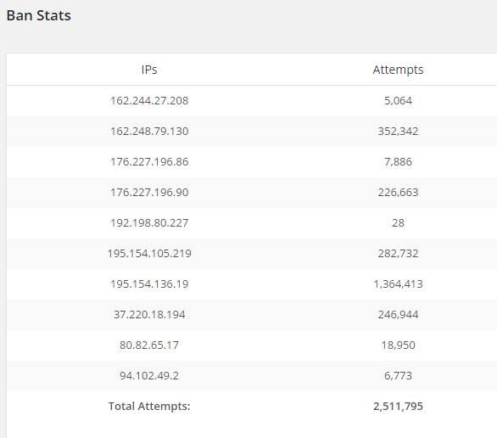The image size is (497, 438).
Task: Click the Ban Stats heading
Action: coord(39,15)
